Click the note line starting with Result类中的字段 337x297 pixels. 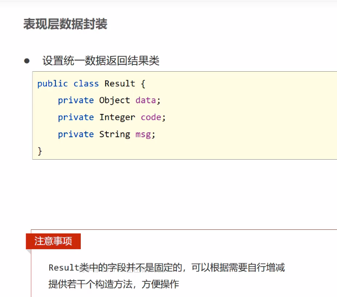pos(166,268)
